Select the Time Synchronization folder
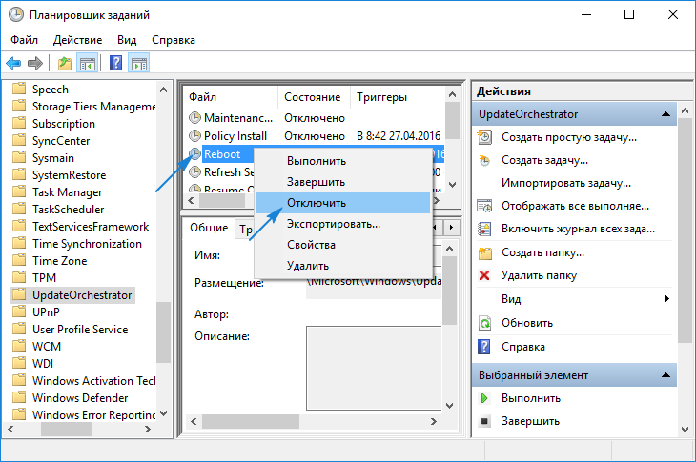This screenshot has width=696, height=462. coord(87,244)
